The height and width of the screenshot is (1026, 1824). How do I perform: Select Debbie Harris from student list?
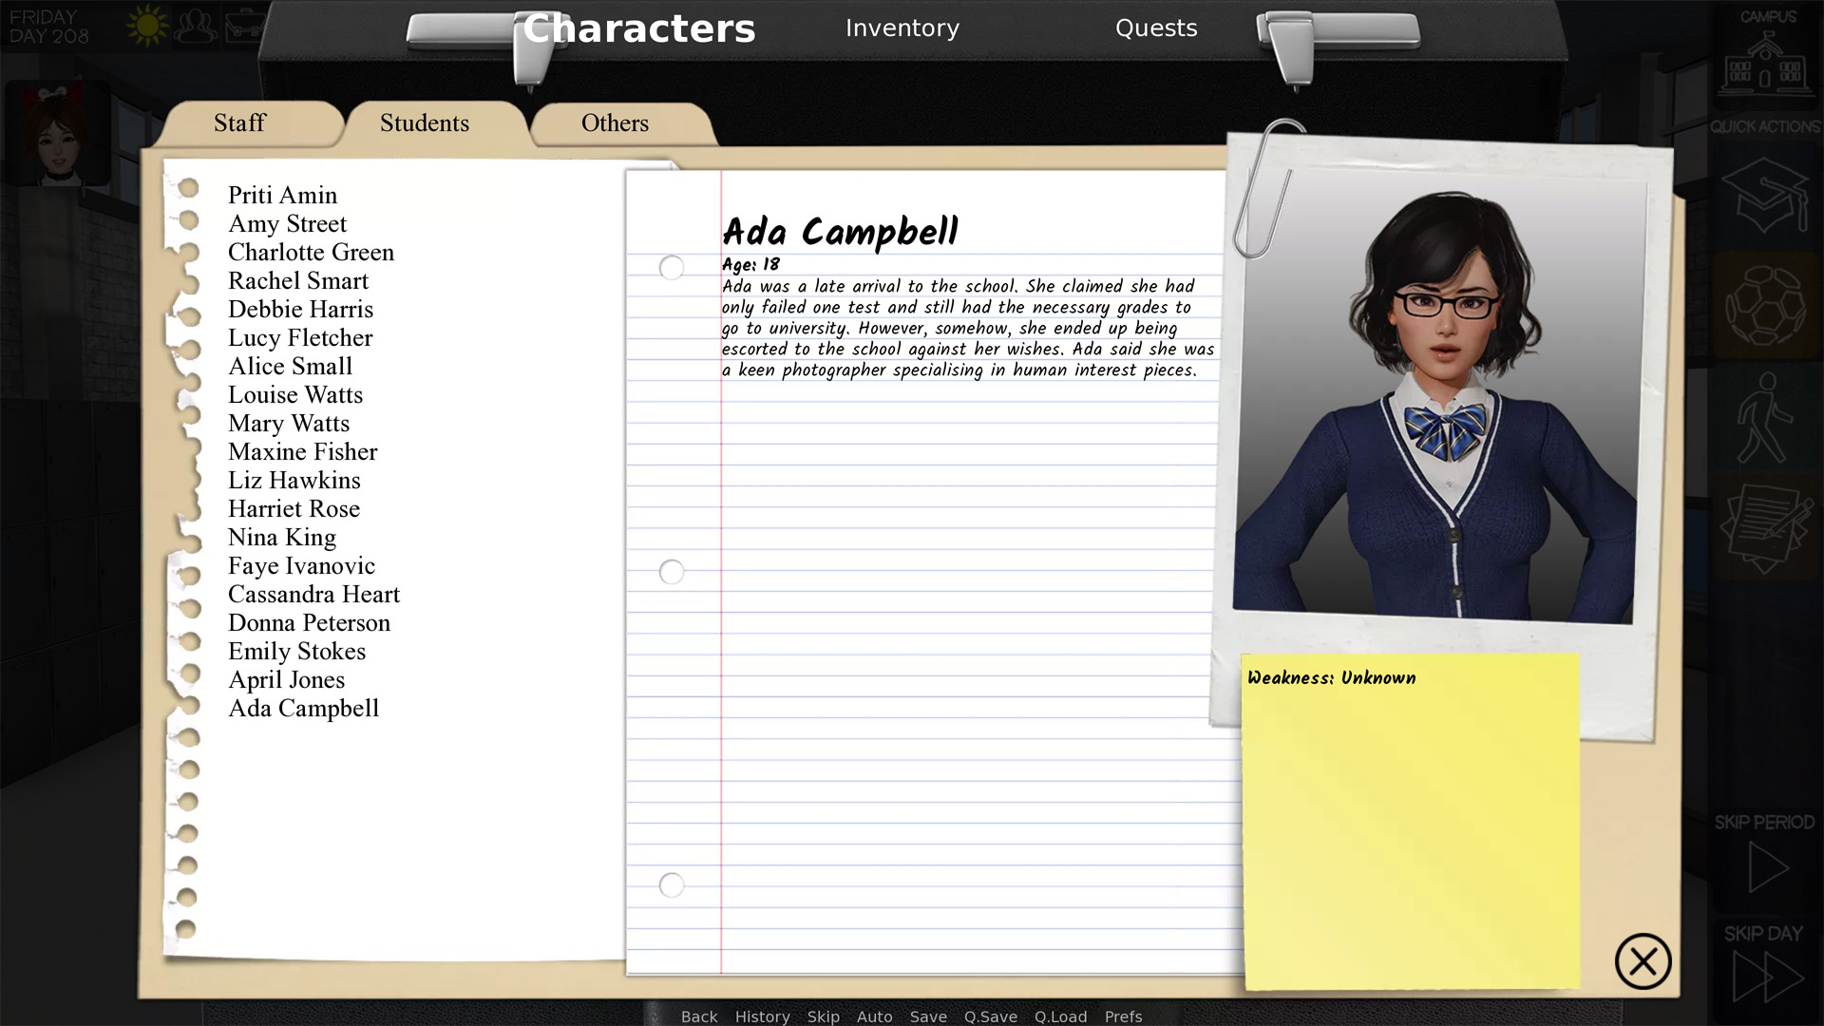point(300,310)
